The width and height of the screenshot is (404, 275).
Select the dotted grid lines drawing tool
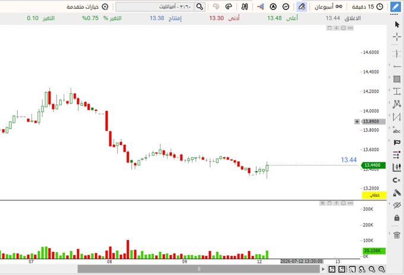coord(397,54)
